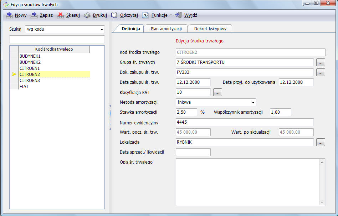Screen dimensions: 338x216
Task: Click the Drukuj printer icon
Action: pyautogui.click(x=87, y=15)
